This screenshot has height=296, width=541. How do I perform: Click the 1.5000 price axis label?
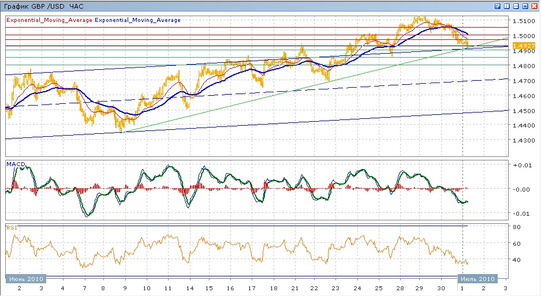(524, 36)
